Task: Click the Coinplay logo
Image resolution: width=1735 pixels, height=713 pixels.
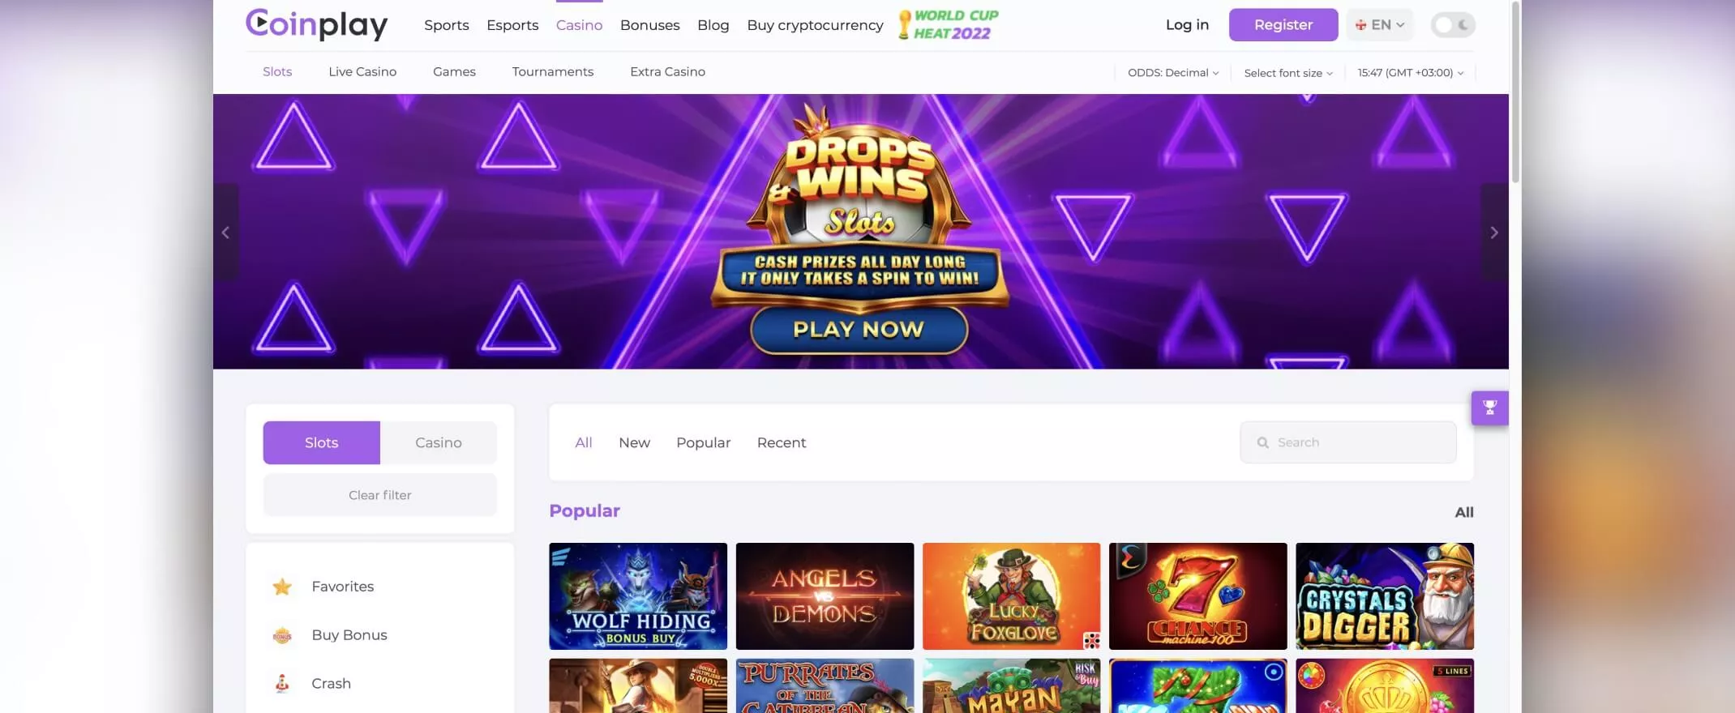Action: point(317,24)
